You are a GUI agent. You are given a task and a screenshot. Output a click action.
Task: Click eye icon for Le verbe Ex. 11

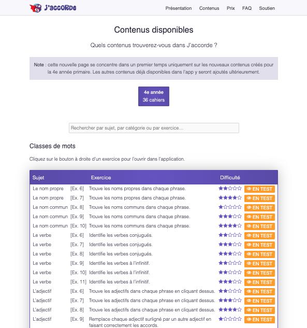tap(248, 282)
